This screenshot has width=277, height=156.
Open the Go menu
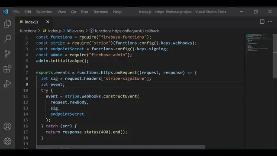coord(74,12)
